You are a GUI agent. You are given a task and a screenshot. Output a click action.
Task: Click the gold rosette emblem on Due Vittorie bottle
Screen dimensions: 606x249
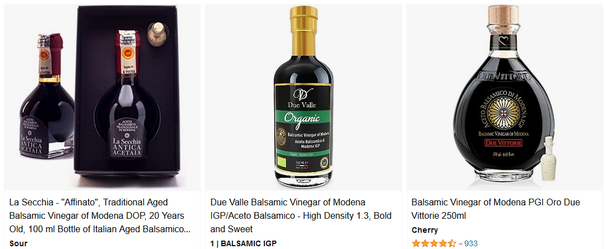tap(502, 111)
